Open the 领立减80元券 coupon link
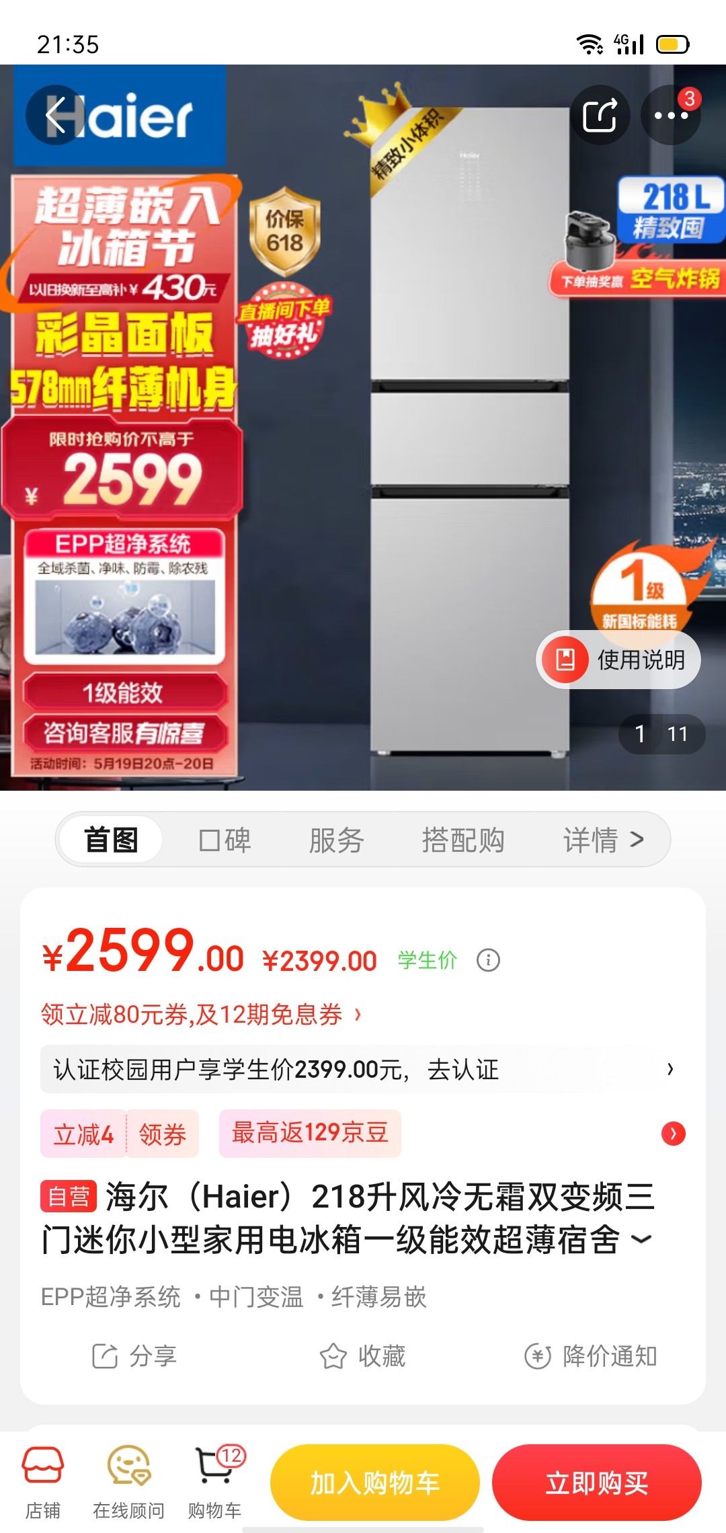The width and height of the screenshot is (726, 1533). tap(202, 1014)
